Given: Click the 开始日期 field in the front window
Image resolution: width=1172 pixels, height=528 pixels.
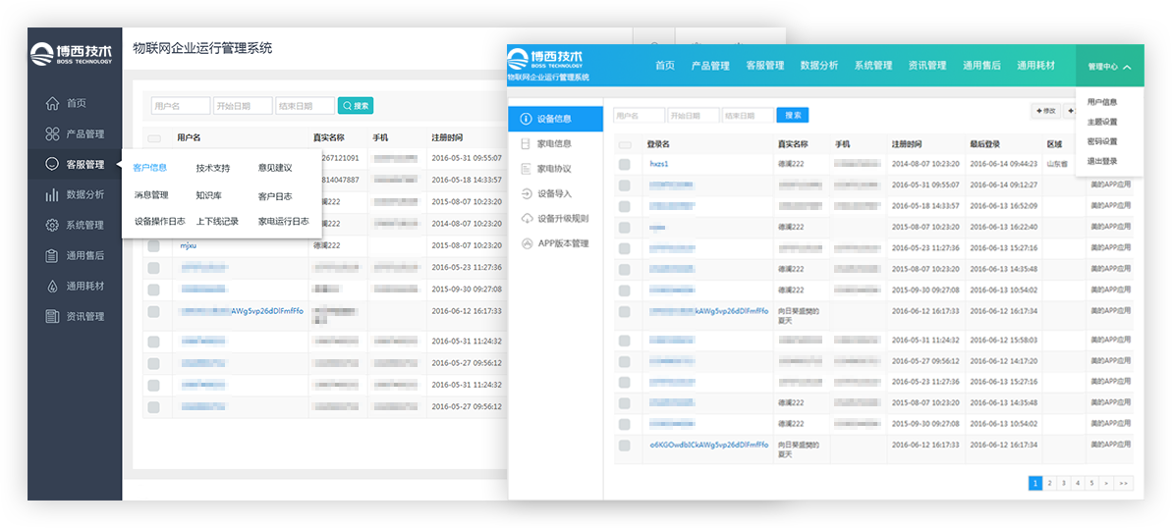Looking at the screenshot, I should click(x=694, y=115).
